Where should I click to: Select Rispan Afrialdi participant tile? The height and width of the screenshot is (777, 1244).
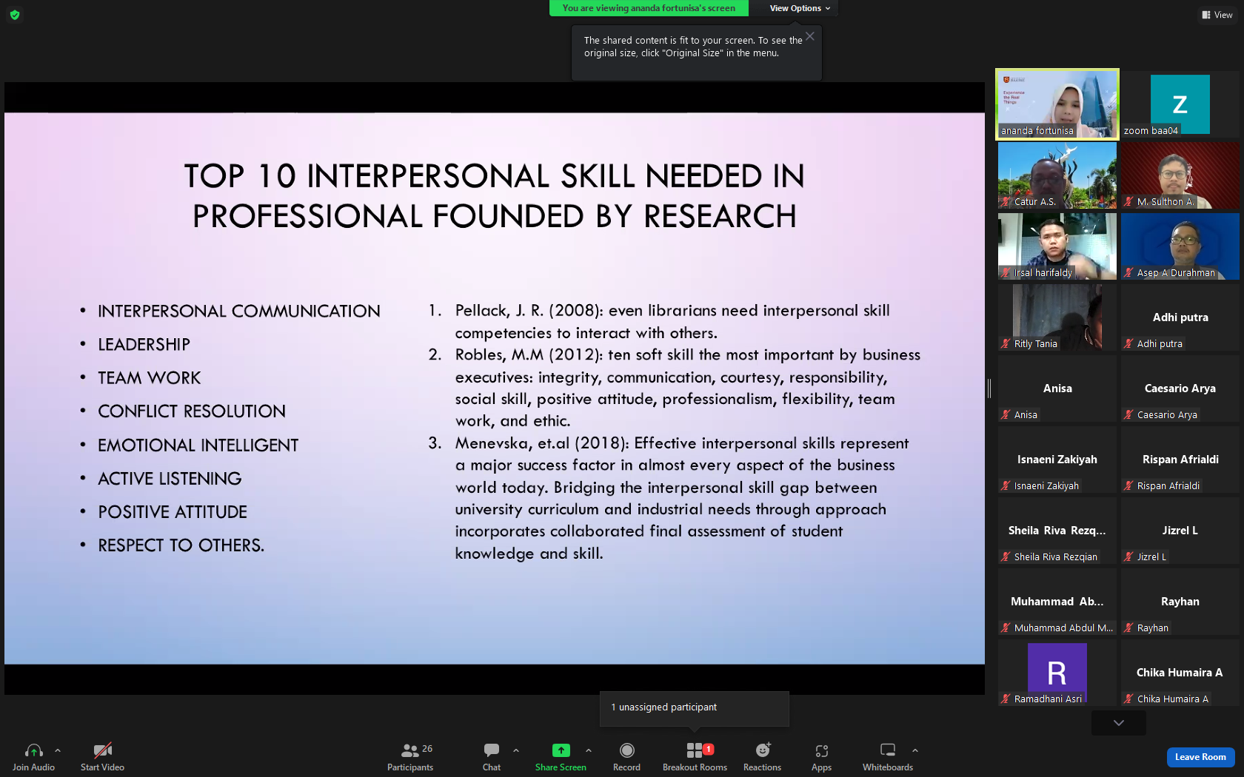(1180, 459)
